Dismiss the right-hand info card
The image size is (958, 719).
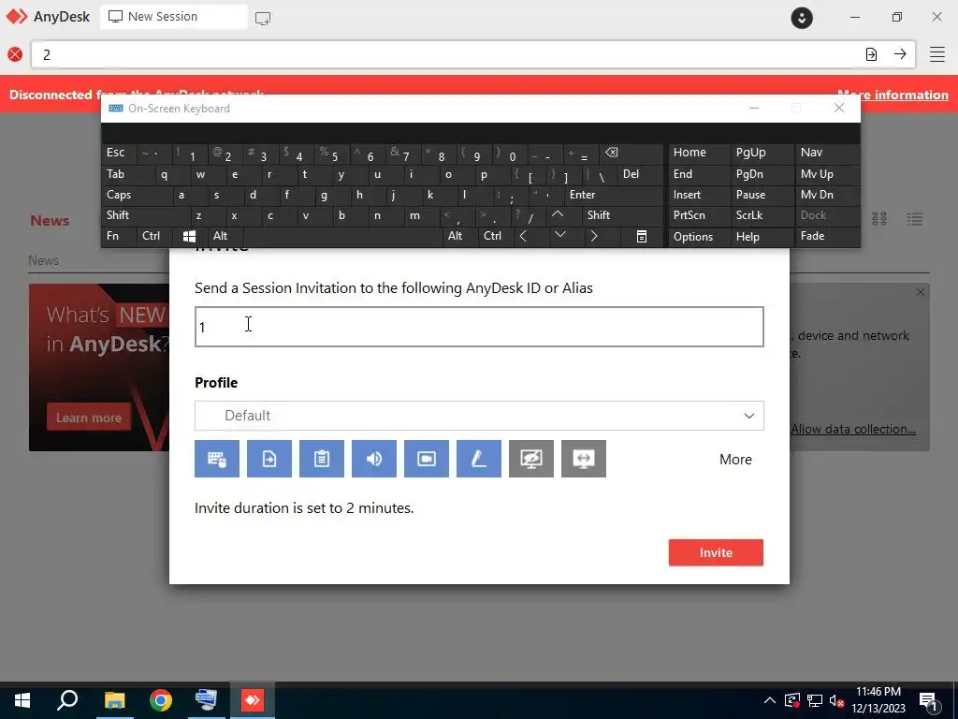tap(921, 293)
